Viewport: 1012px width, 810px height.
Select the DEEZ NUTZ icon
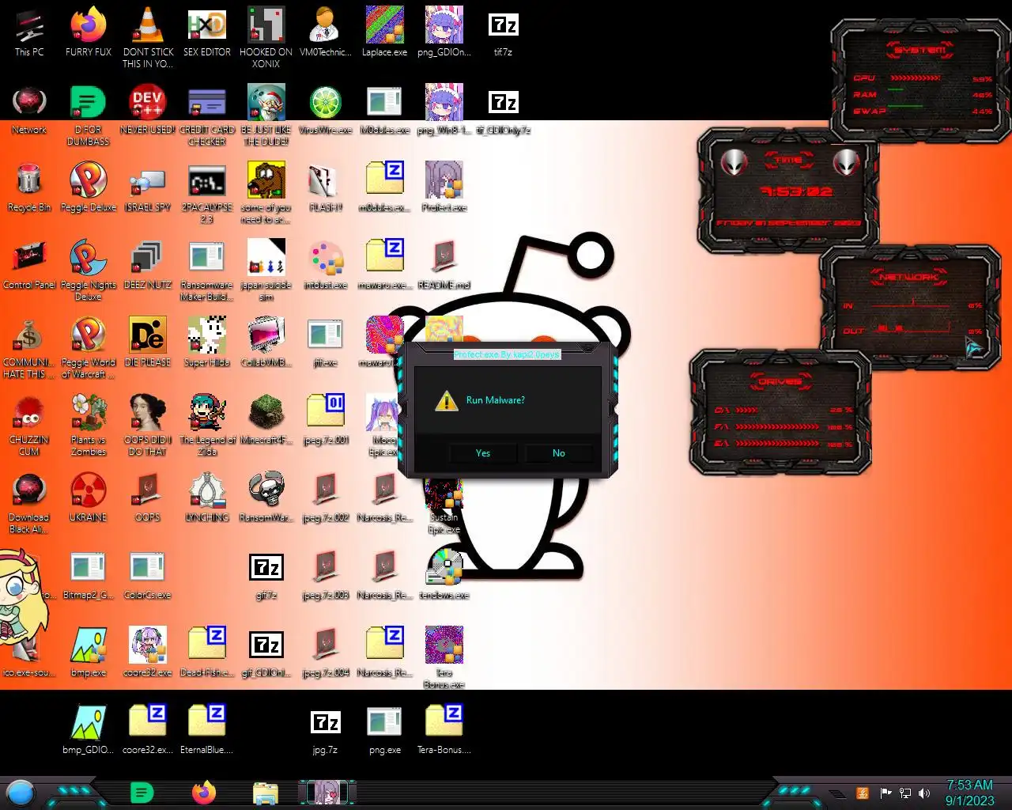(148, 265)
